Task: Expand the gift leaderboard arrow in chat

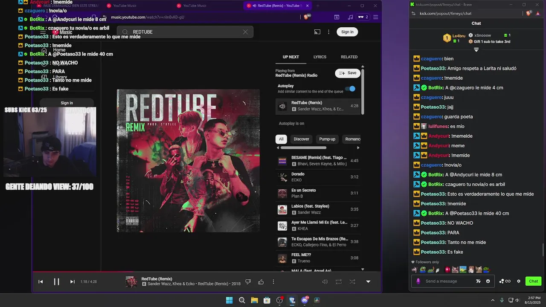Action: coord(476,50)
